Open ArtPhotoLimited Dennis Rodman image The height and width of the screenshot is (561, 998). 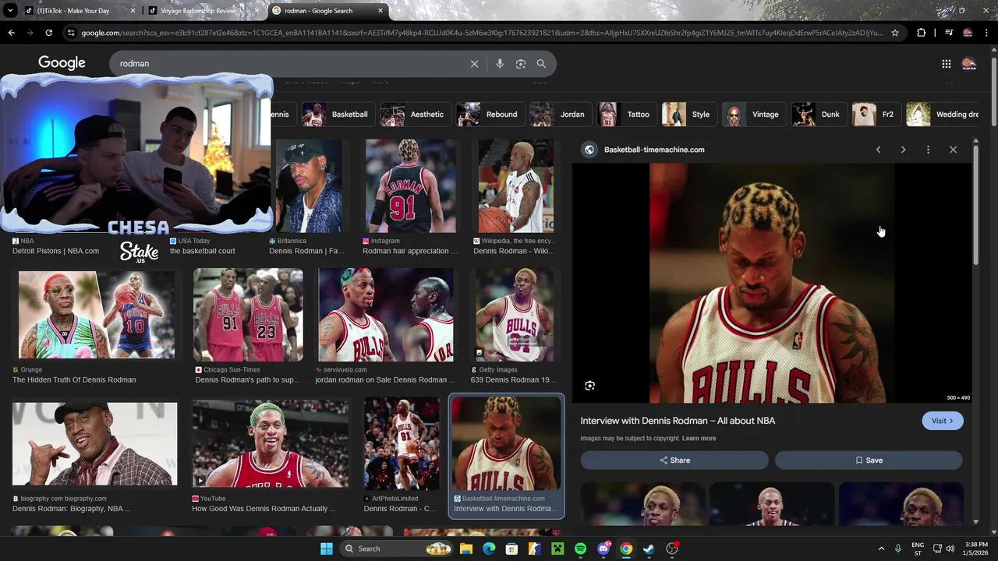[x=402, y=444]
